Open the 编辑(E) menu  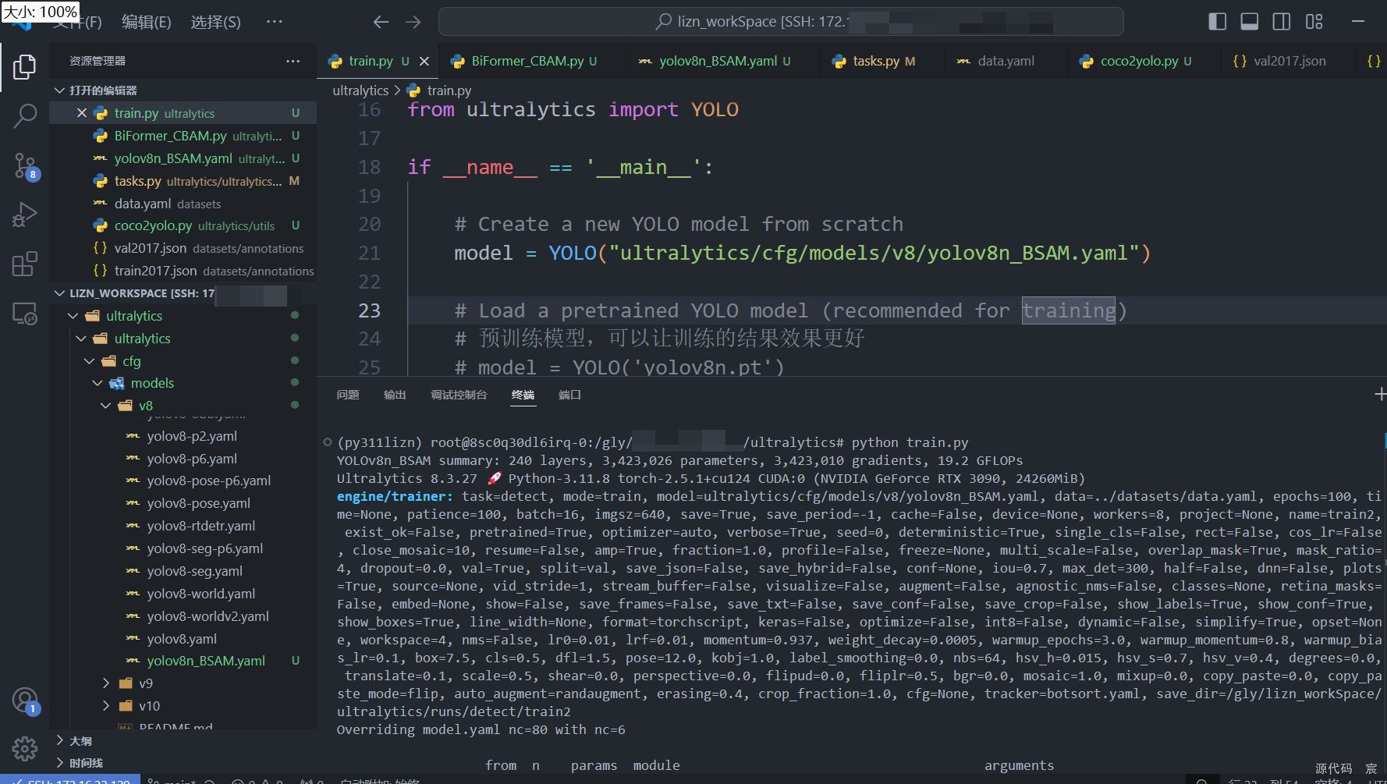point(147,22)
